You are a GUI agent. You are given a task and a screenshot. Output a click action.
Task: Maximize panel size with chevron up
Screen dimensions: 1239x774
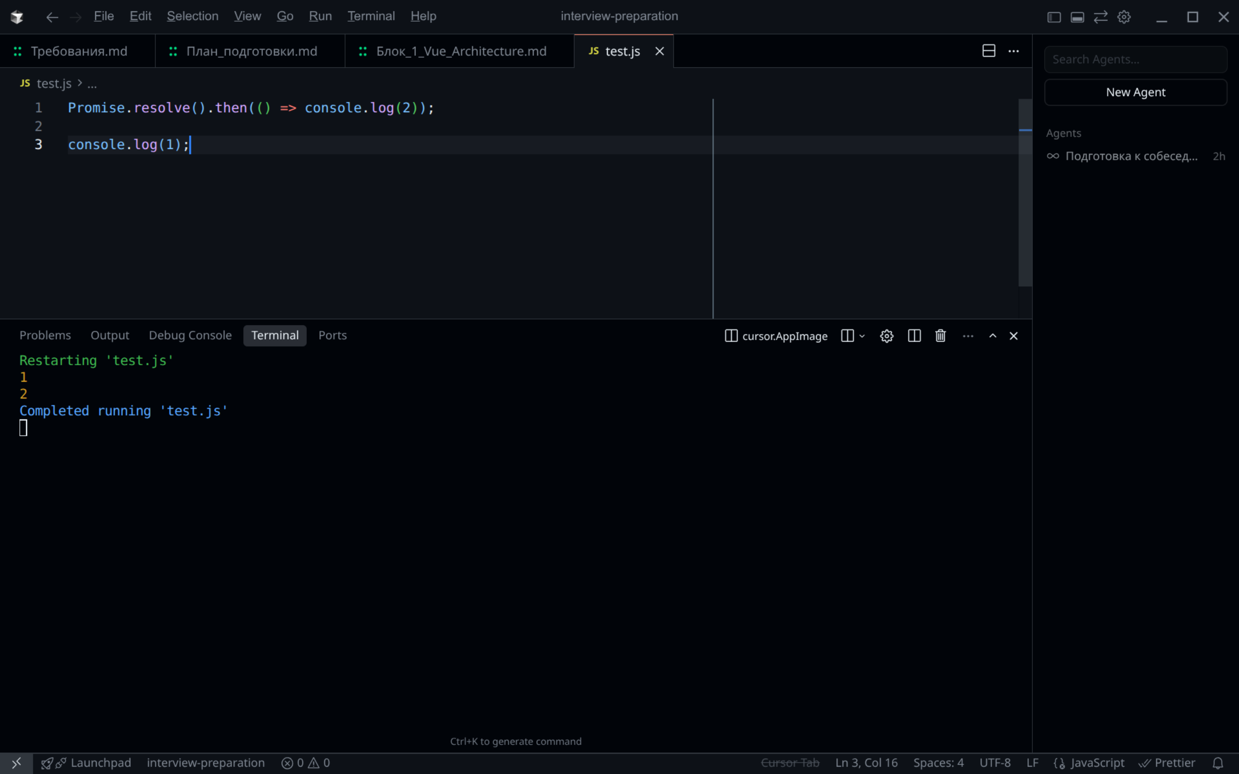click(992, 336)
